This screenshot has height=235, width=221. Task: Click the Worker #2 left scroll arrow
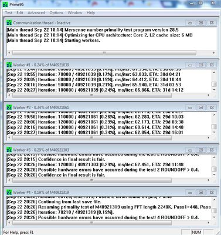(x=9, y=137)
